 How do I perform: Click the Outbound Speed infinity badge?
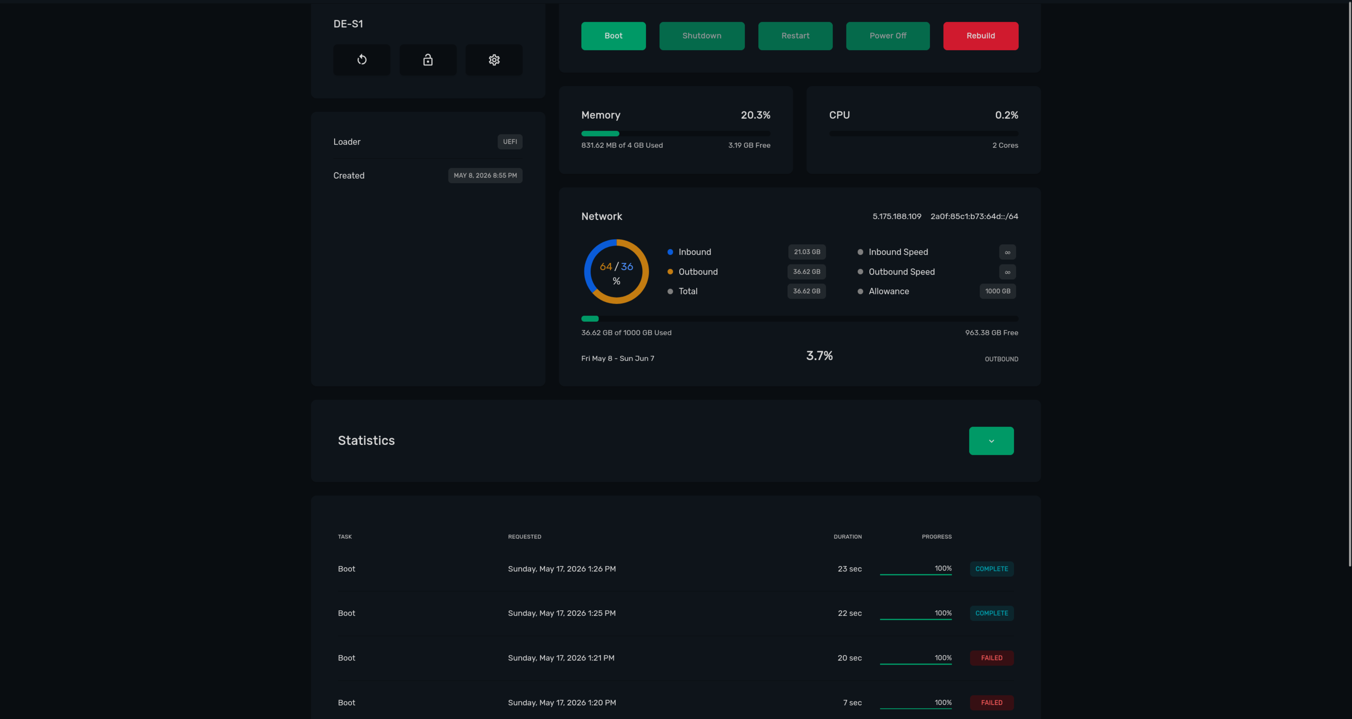pos(1007,272)
